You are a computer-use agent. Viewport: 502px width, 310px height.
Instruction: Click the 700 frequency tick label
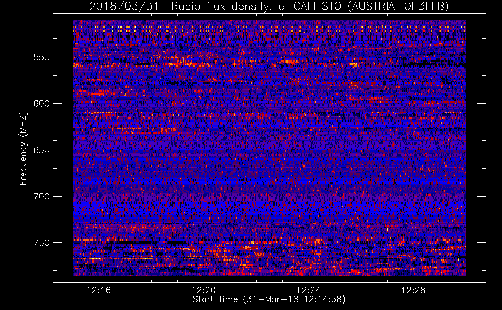coord(42,197)
